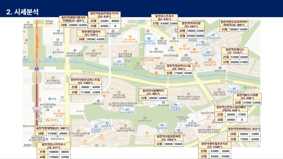Select the 53000 price cell
Screen dimensions: 283x159
(235, 57)
